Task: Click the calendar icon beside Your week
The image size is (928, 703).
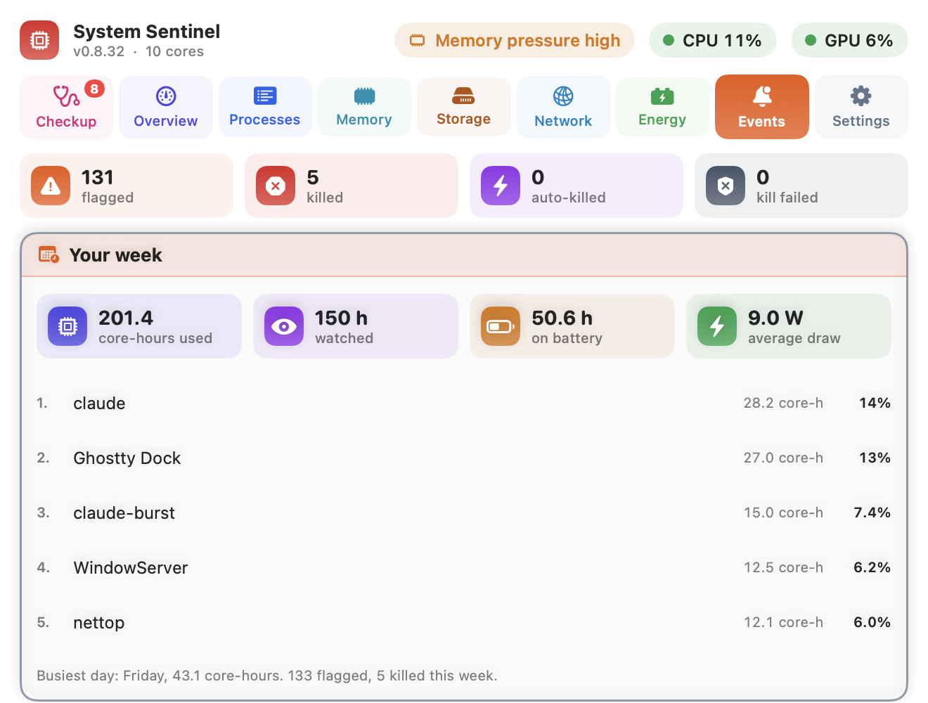Action: point(49,254)
